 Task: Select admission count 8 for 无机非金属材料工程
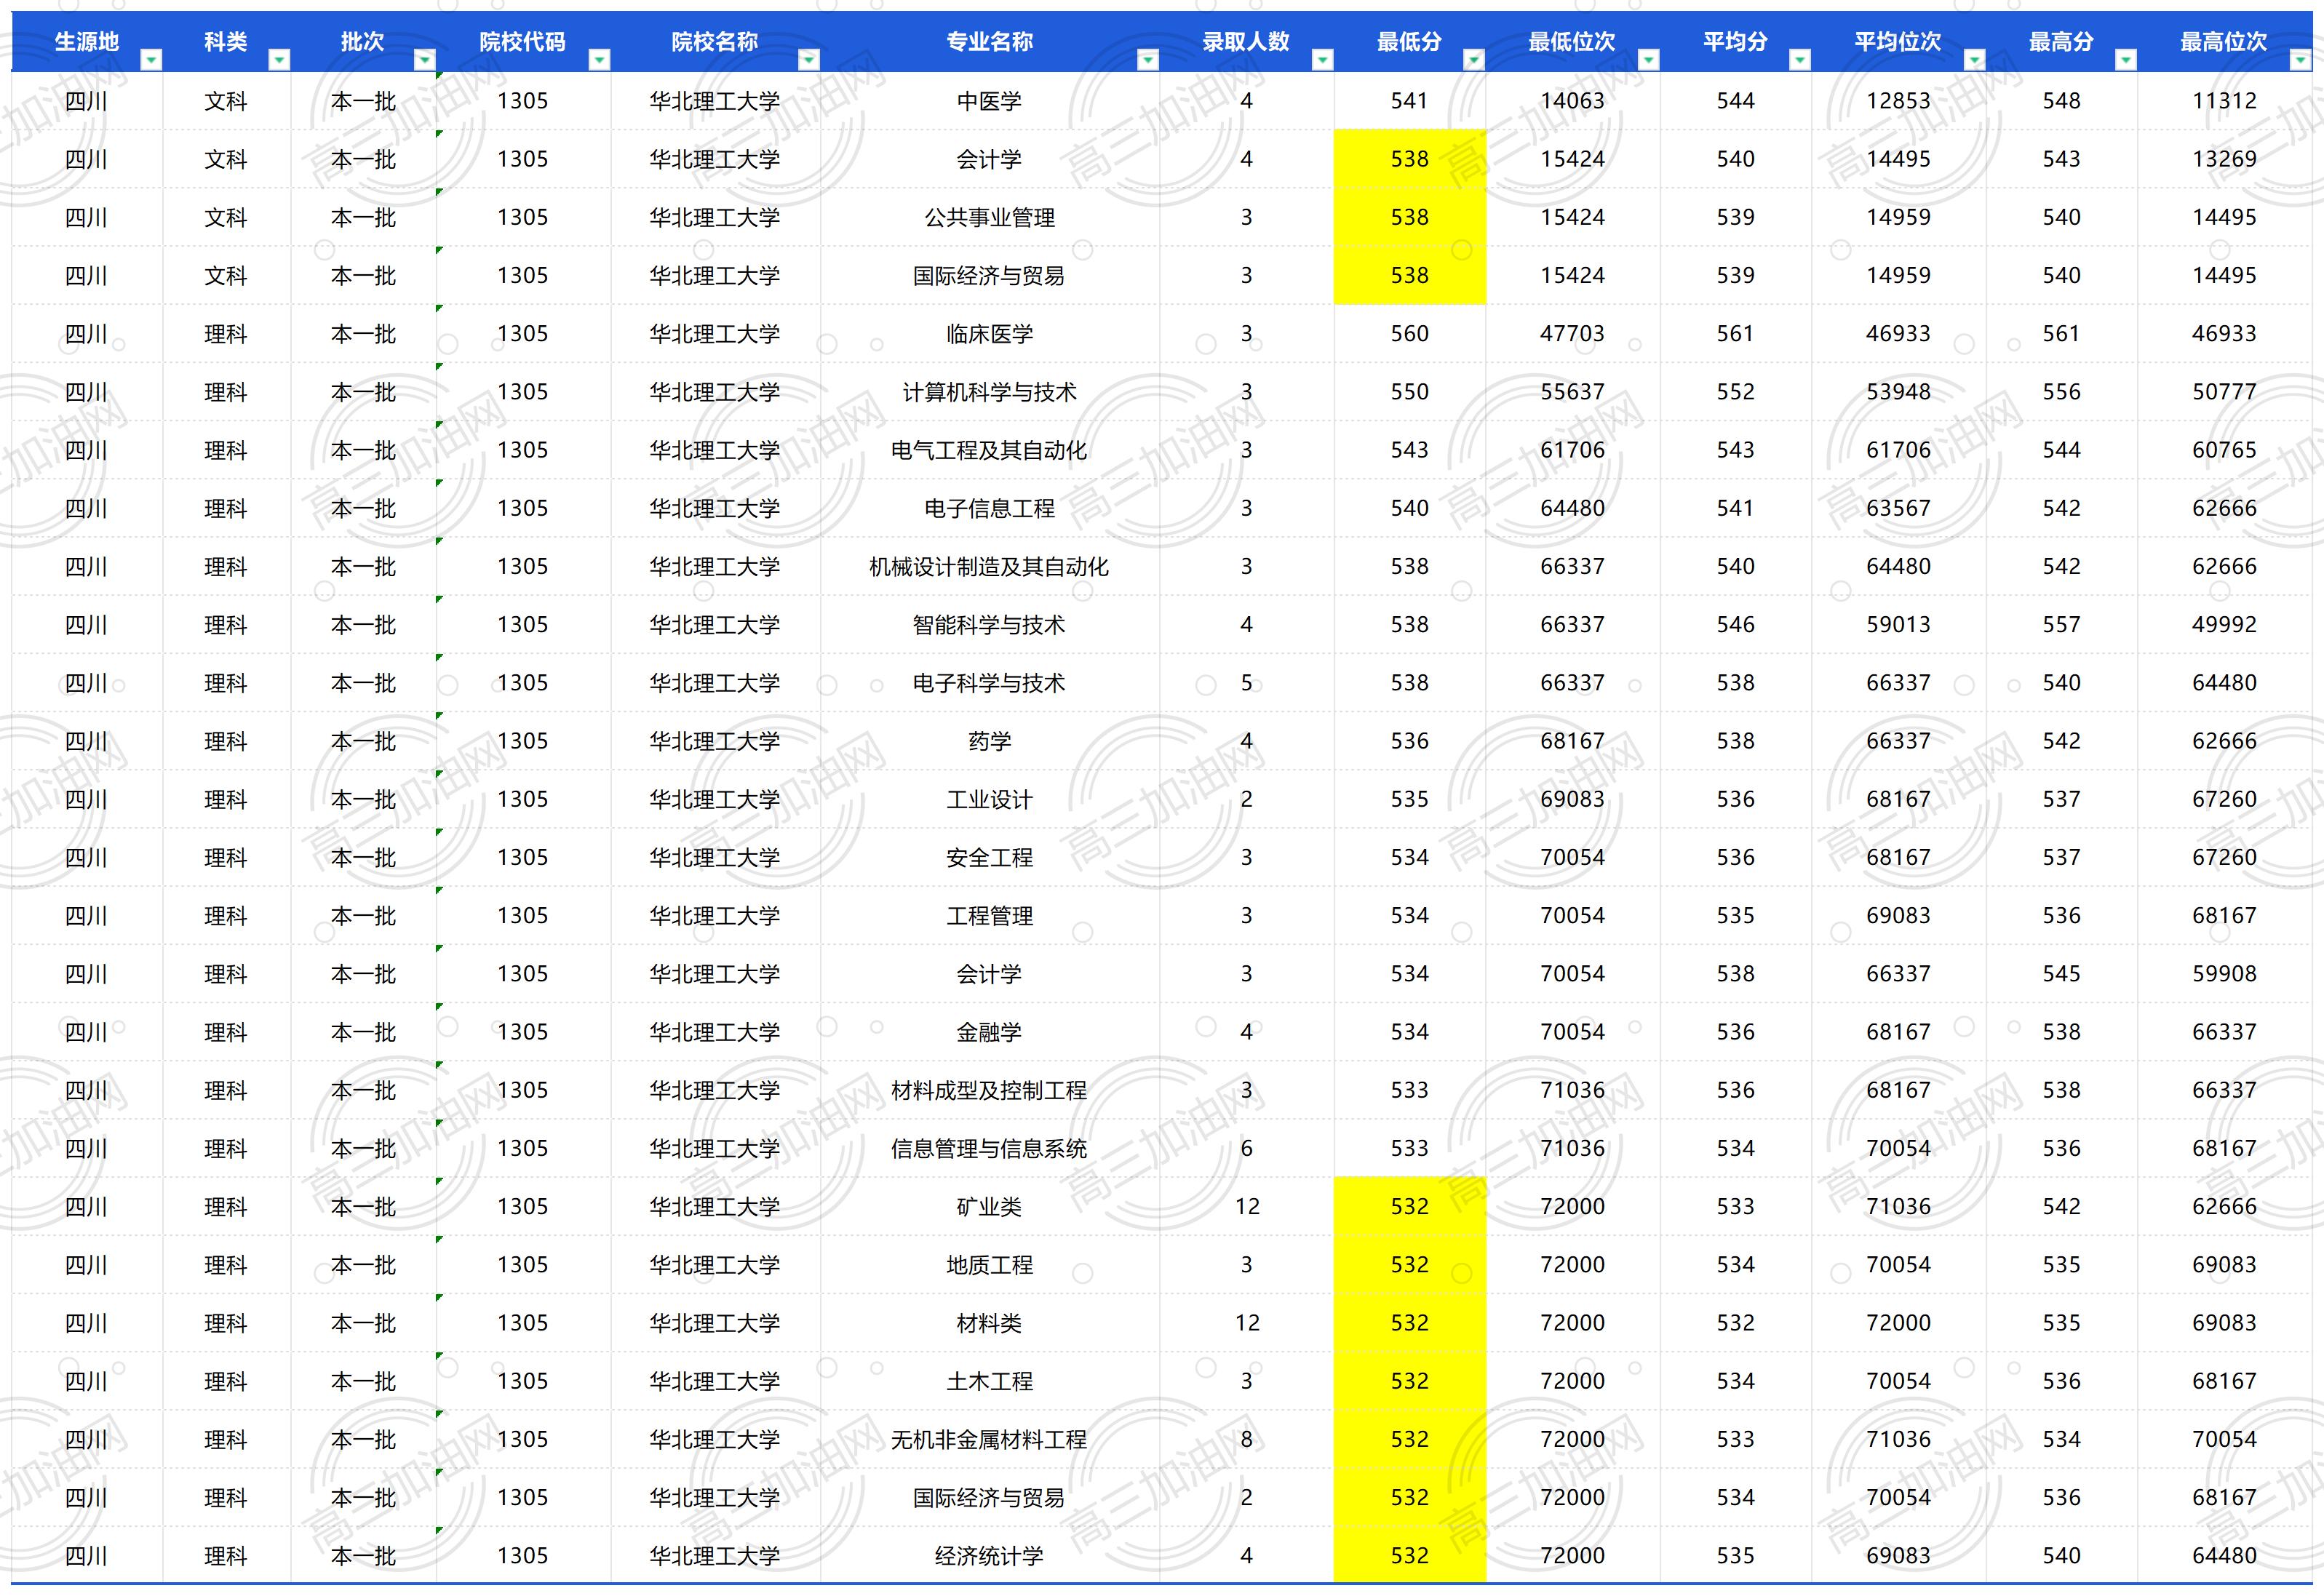tap(1247, 1439)
